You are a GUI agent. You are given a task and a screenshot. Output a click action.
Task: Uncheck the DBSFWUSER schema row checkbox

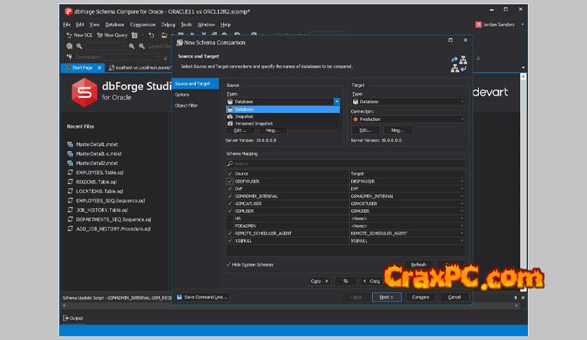pyautogui.click(x=230, y=181)
